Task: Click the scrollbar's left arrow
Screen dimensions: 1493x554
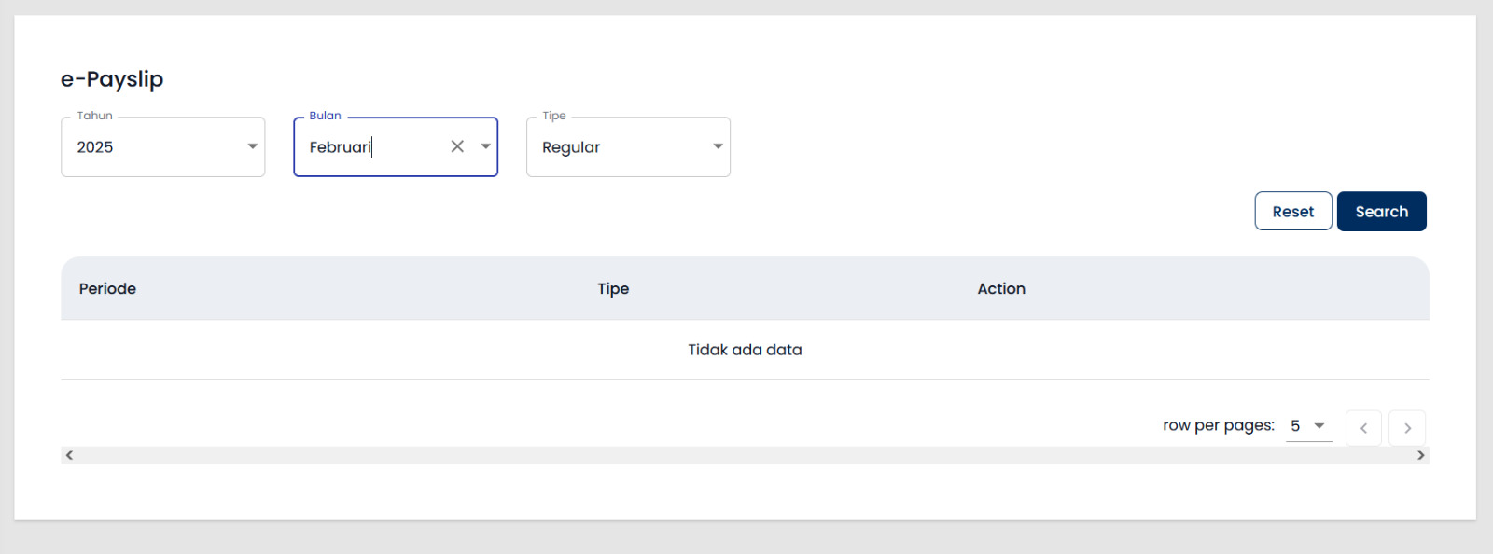Action: coord(69,455)
